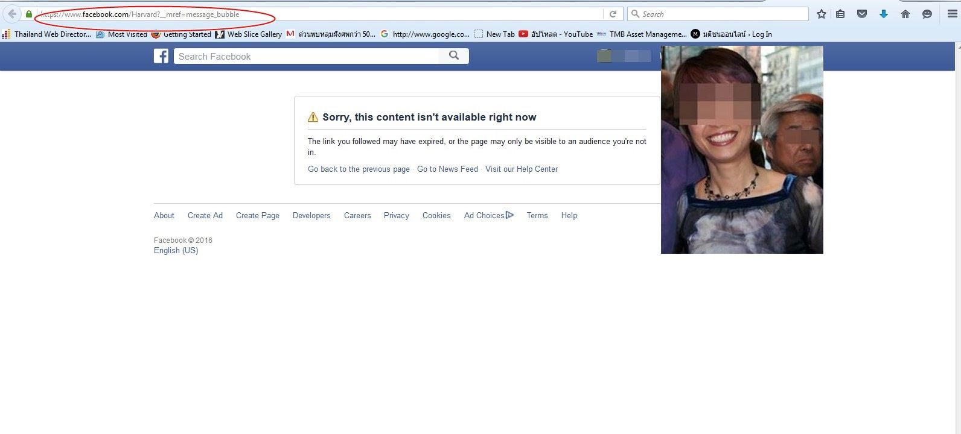Click into the Search Facebook field
Screen dimensions: 961x434
pos(307,56)
